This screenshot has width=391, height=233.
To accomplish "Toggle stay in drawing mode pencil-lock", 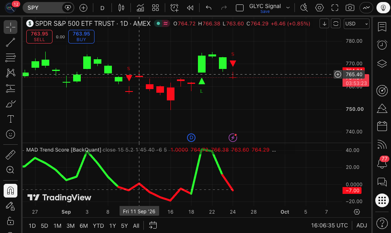I will (11, 206).
